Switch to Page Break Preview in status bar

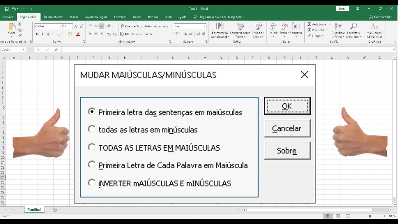tap(348, 216)
